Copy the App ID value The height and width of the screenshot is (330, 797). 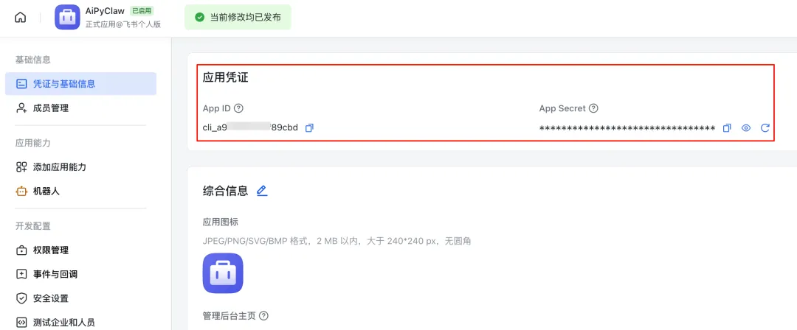pyautogui.click(x=309, y=127)
